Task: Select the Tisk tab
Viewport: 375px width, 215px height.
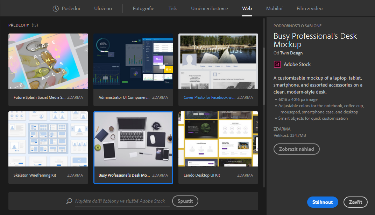Action: pos(173,9)
